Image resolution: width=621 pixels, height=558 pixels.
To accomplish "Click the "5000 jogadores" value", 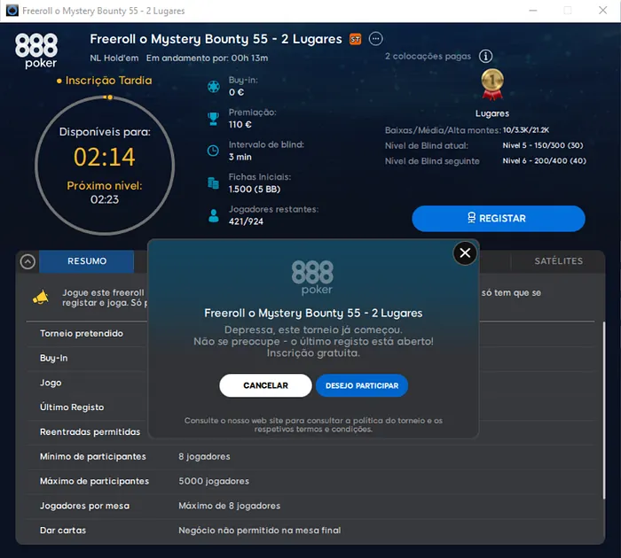I will (x=214, y=481).
